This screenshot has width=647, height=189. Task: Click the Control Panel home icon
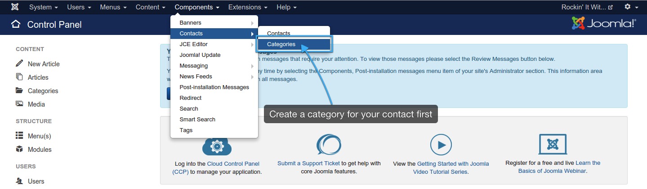click(16, 24)
